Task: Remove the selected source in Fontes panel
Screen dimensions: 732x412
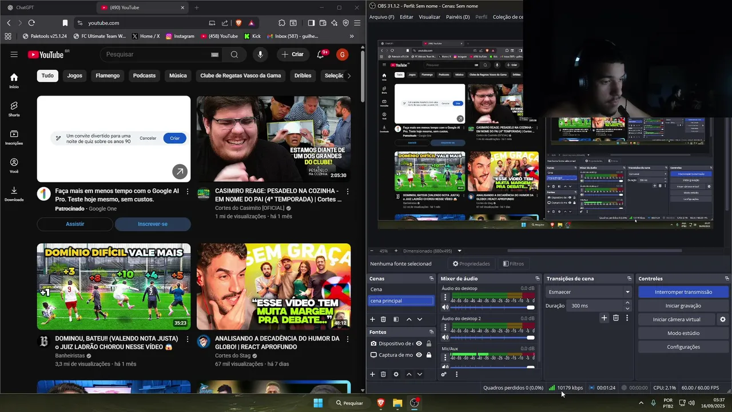Action: pos(383,374)
